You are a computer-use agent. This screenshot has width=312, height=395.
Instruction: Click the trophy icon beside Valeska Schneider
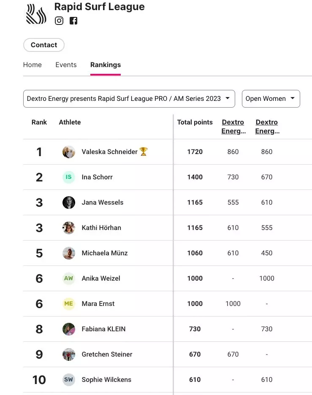coord(144,152)
